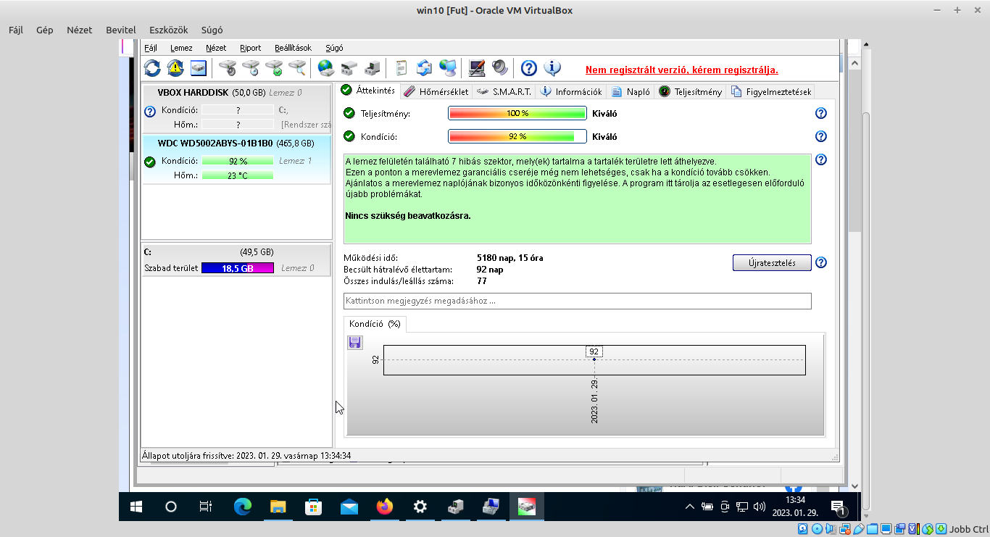Viewport: 990px width, 537px height.
Task: Open the VirtualBox Gép menu
Action: point(45,30)
